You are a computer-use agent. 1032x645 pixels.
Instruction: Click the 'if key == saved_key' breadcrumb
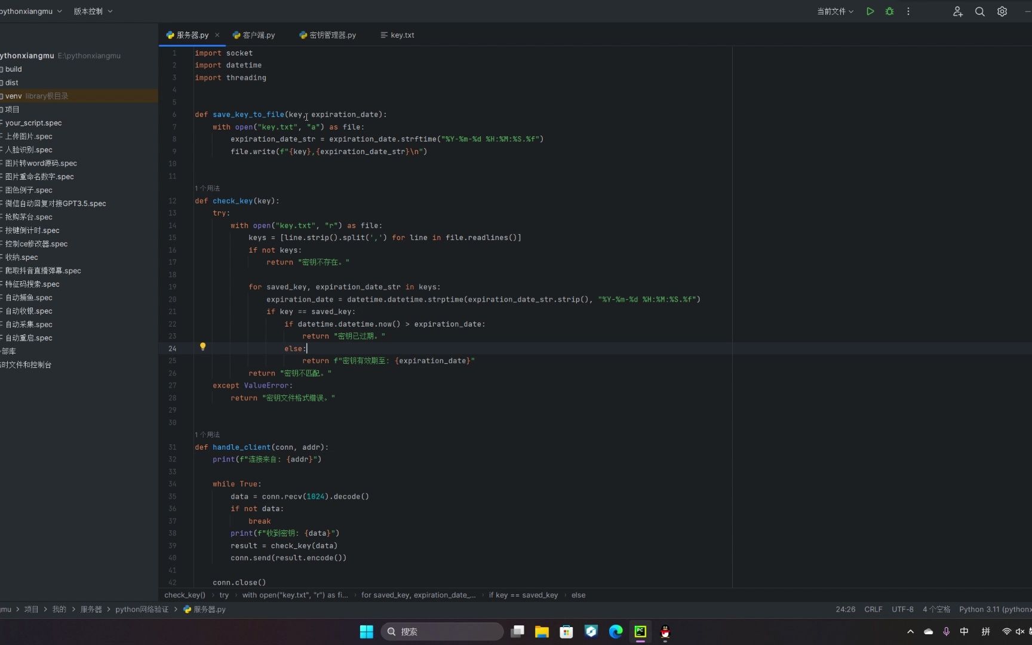(523, 595)
